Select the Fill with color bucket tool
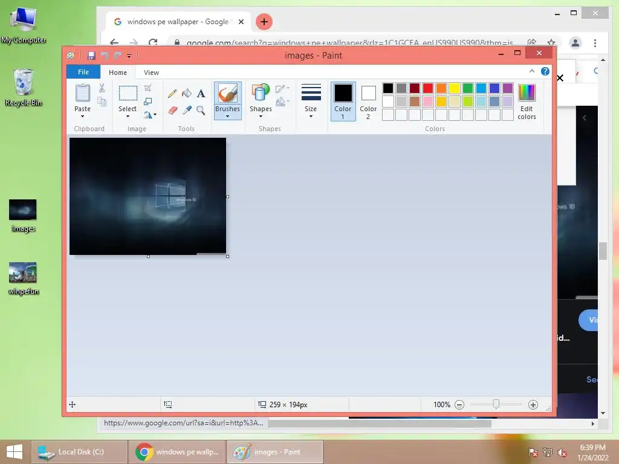 pyautogui.click(x=186, y=94)
